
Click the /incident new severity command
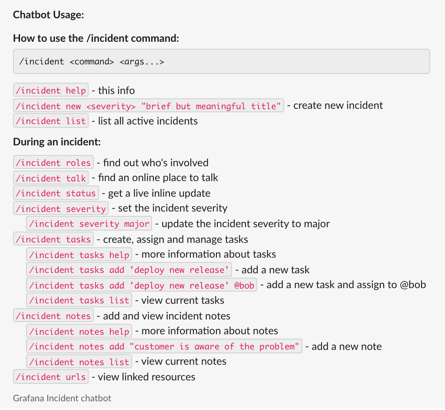tap(149, 106)
